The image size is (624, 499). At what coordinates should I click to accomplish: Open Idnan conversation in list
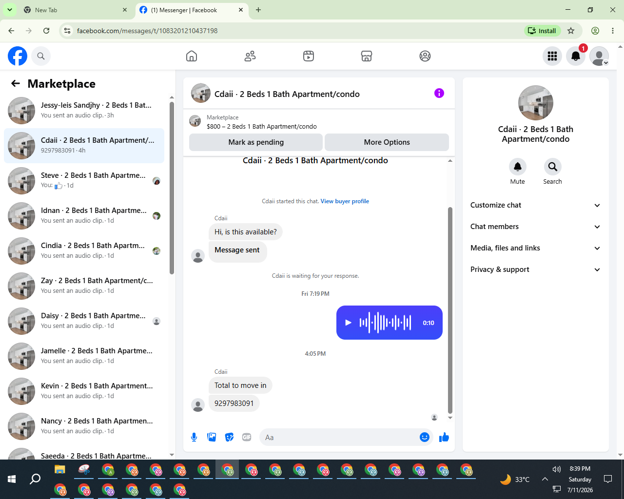84,216
